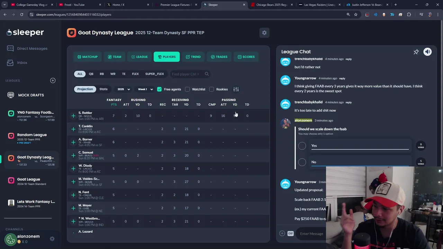
Task: Open the TEAM tab
Action: pyautogui.click(x=115, y=57)
